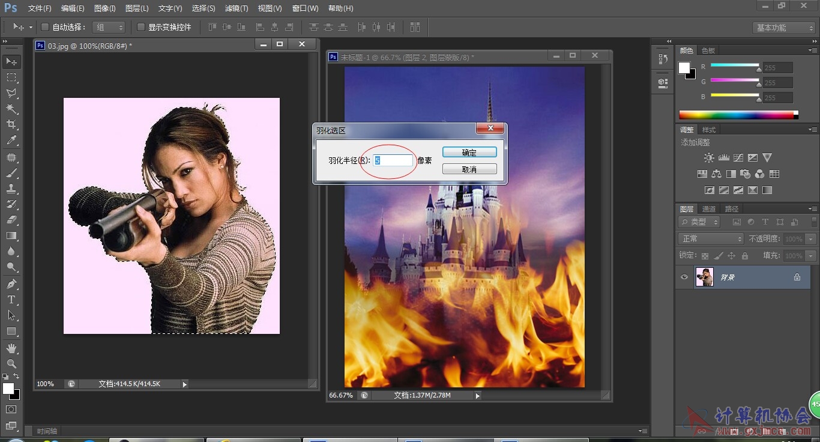Hide the 背景 layer with eye icon

(x=684, y=277)
